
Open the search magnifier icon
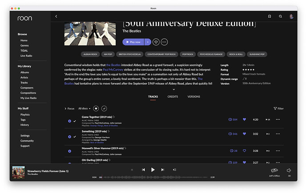280,16
